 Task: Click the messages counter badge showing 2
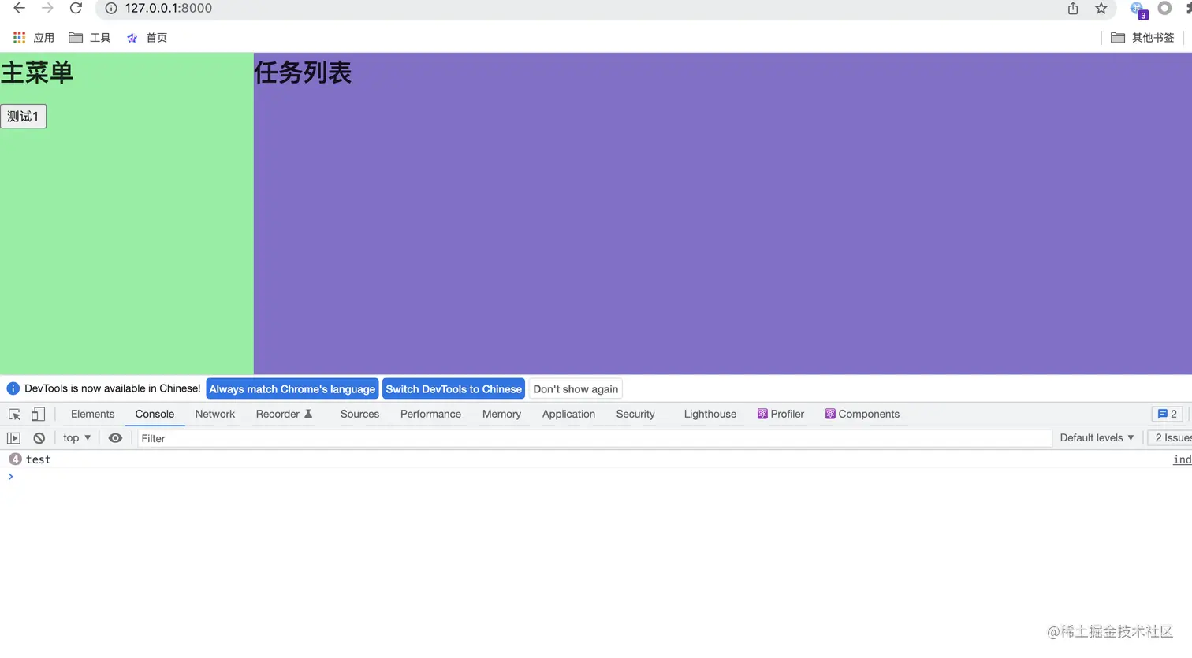pyautogui.click(x=1167, y=414)
